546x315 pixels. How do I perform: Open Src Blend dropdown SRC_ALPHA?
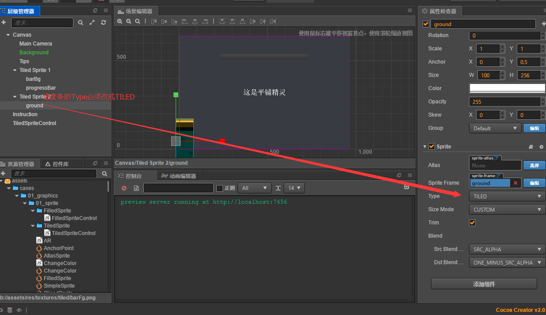pos(507,249)
